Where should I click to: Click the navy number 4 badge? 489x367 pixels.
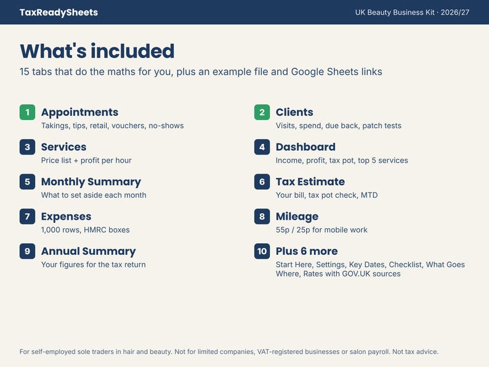tap(262, 147)
